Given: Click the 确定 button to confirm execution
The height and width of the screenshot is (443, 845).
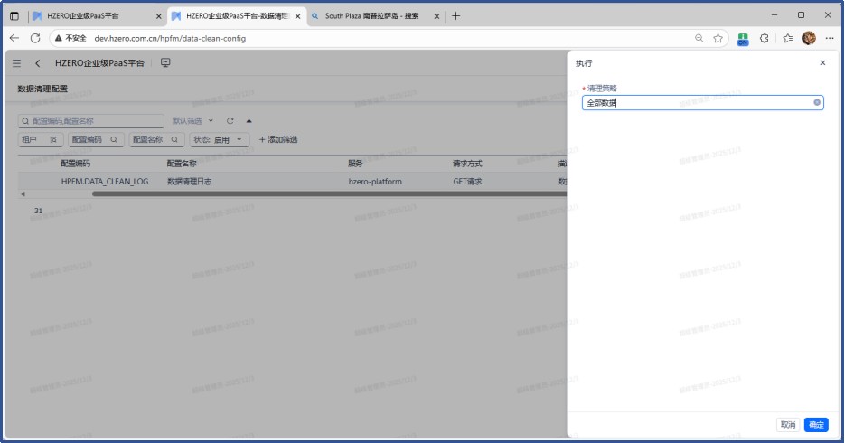Looking at the screenshot, I should point(816,425).
